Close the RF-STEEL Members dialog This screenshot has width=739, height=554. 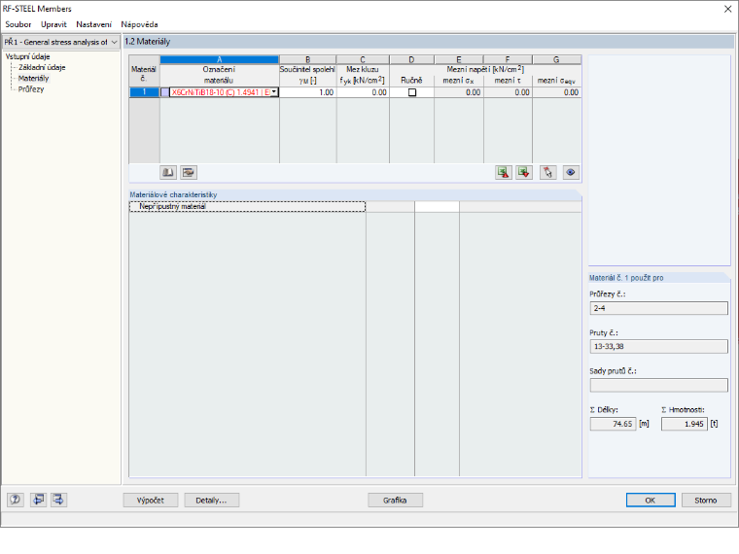727,9
